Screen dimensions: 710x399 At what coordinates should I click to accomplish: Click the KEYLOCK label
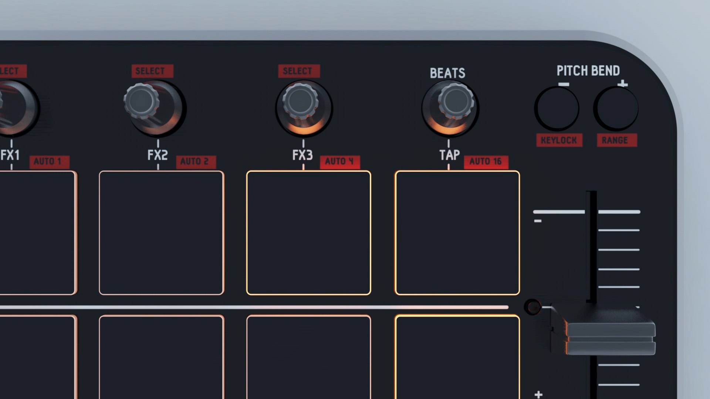(559, 140)
